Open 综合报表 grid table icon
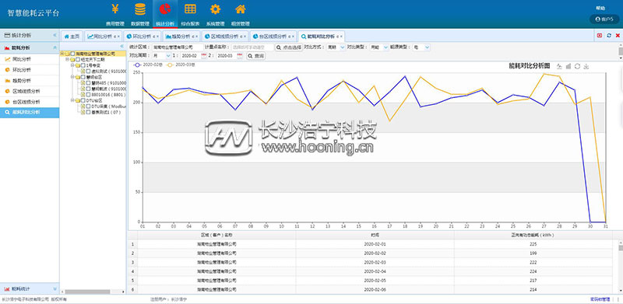 pos(190,9)
